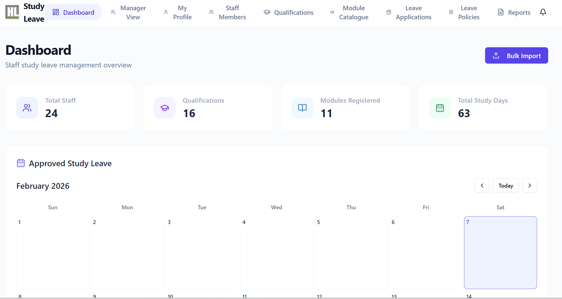This screenshot has width=562, height=299.
Task: Click the Sat column header
Action: click(x=500, y=207)
